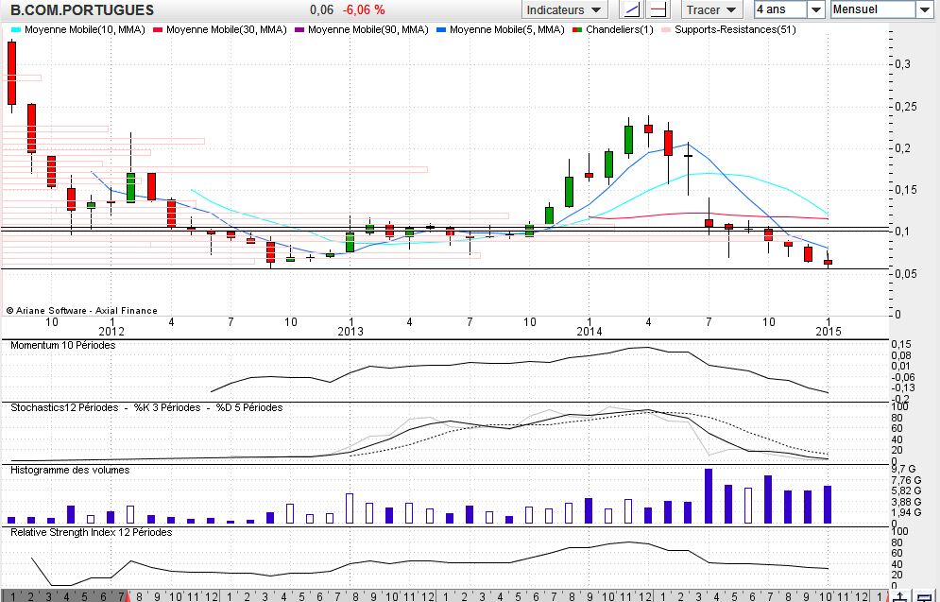The image size is (940, 602).
Task: Click the Relative Strength Index panel title
Action: 91,532
